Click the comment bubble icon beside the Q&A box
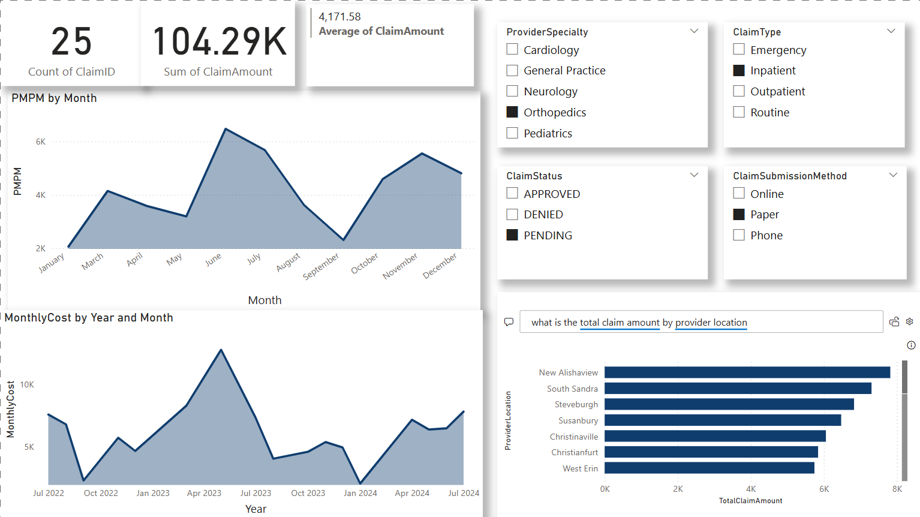Viewport: 920px width, 517px height. tap(509, 321)
